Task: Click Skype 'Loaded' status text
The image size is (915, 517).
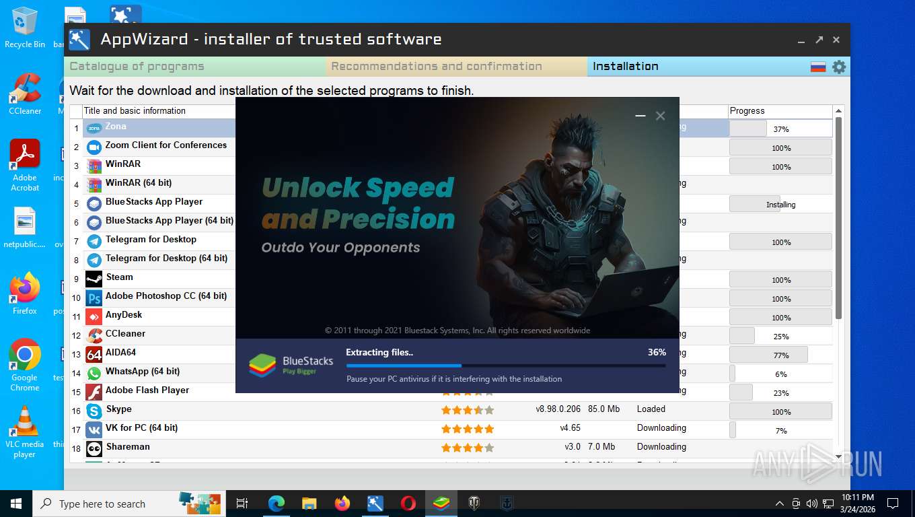Action: (651, 409)
